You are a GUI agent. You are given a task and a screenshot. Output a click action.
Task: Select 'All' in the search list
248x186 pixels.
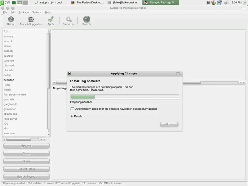24,32
